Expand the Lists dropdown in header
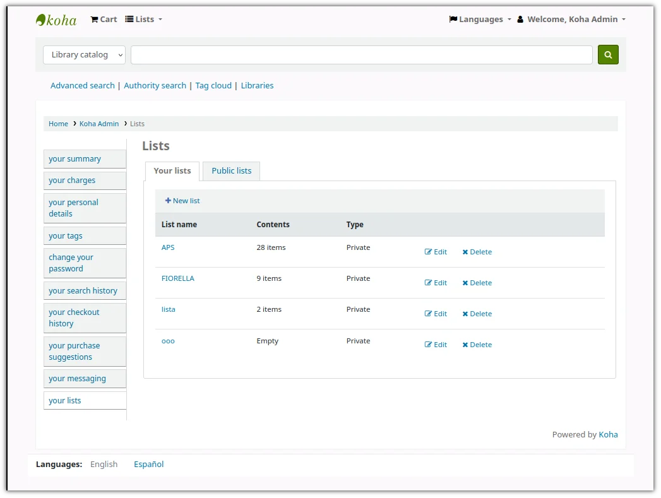Viewport: 661px width, 498px height. [144, 20]
